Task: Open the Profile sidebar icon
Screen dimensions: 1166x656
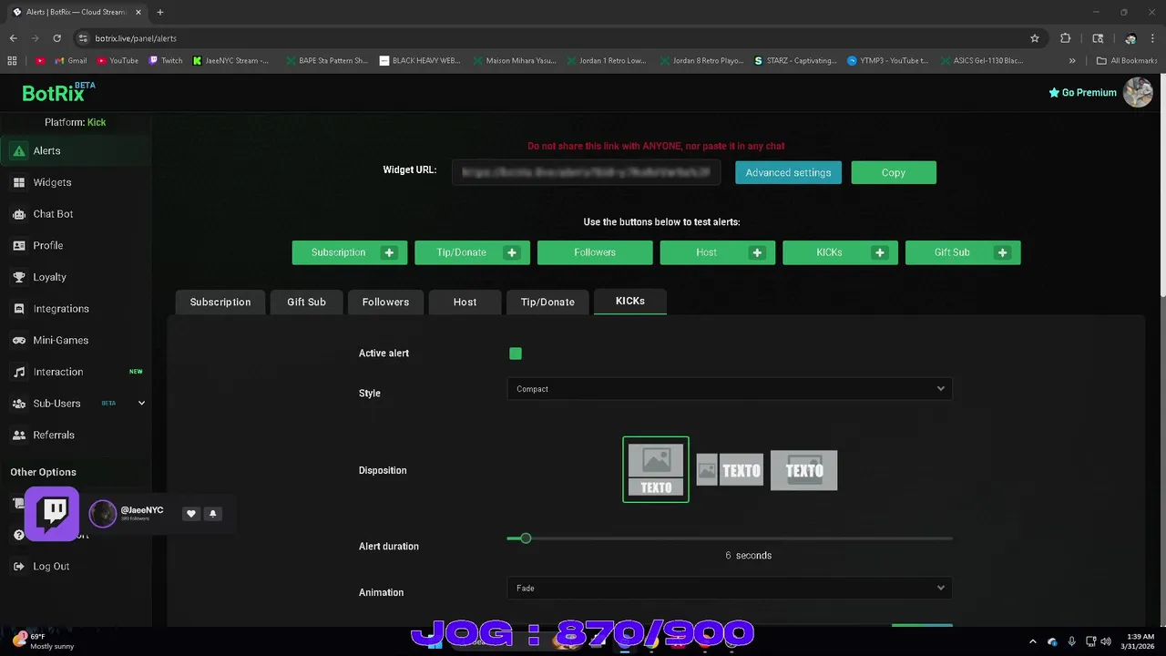Action: 18,245
